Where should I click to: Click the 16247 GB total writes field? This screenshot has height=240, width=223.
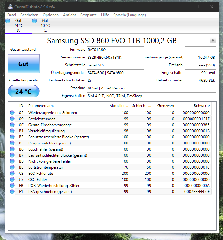tap(201, 57)
